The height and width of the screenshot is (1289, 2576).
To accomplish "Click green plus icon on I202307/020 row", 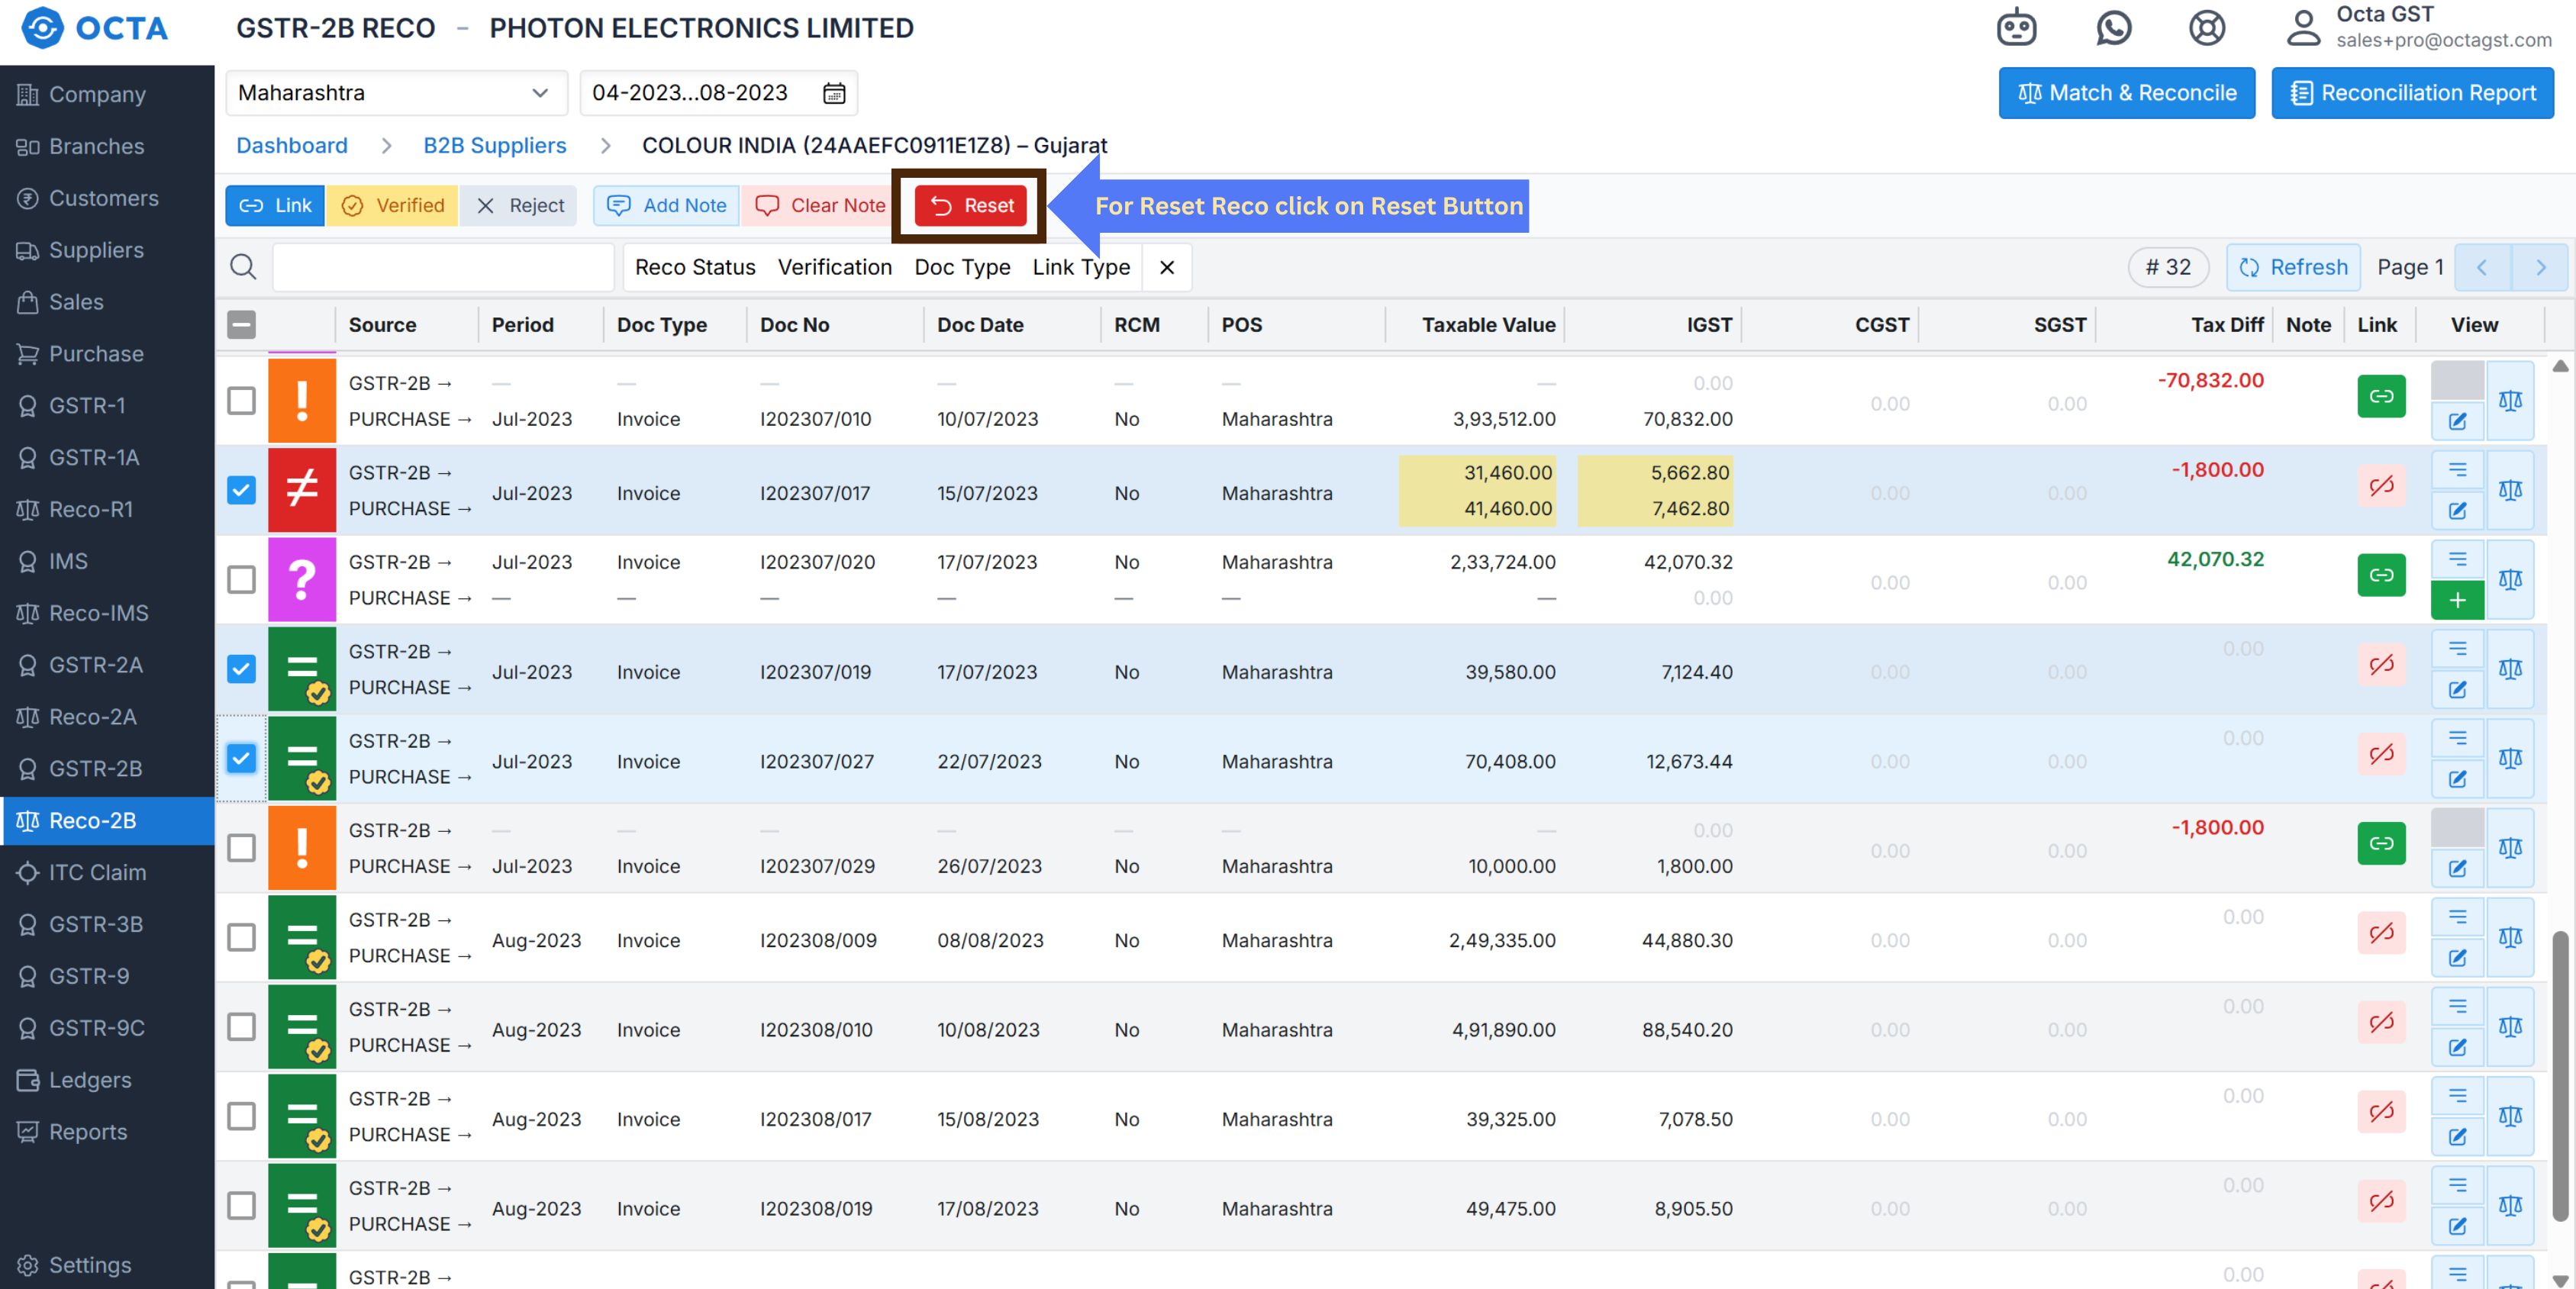I will (x=2456, y=600).
